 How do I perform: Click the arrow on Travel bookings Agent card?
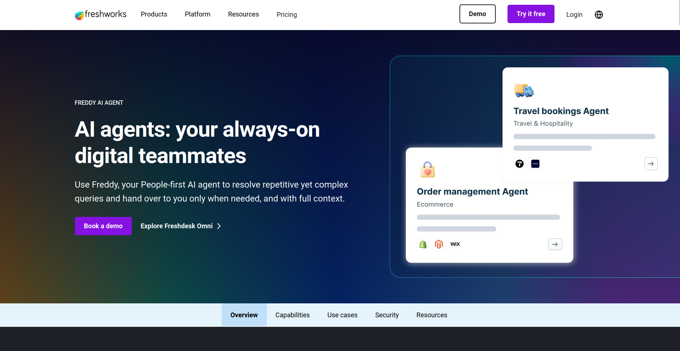coord(651,164)
